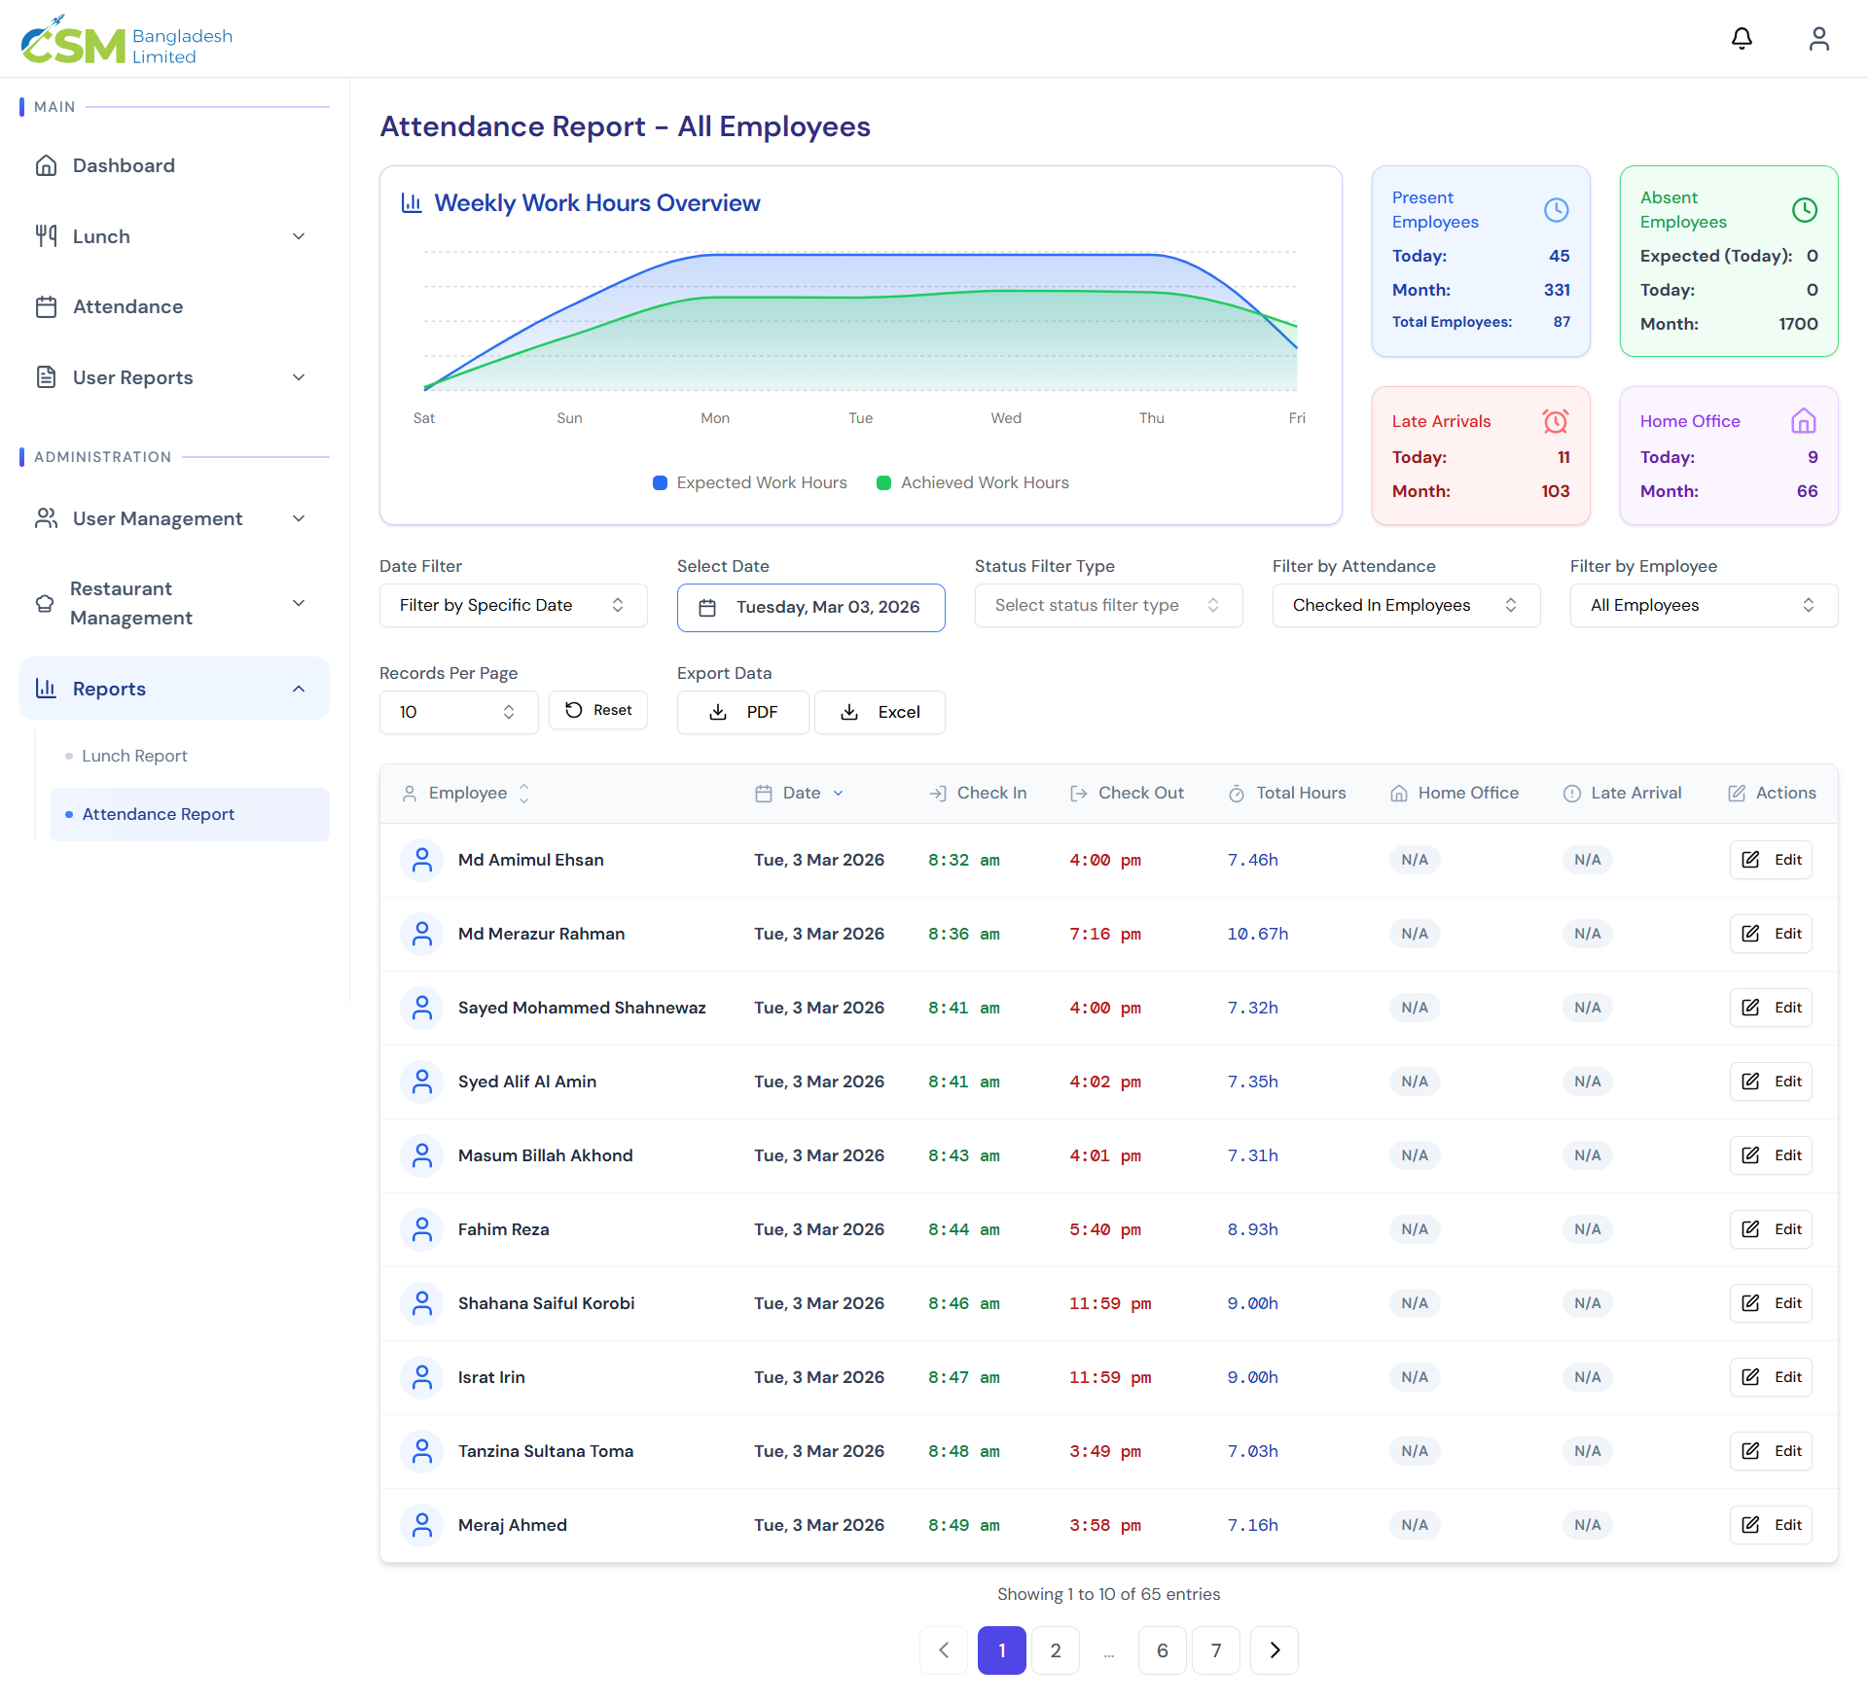Export data as PDF
The image size is (1868, 1703).
743,712
